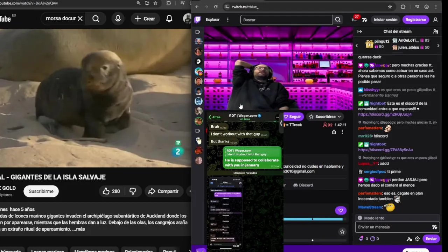The image size is (448, 252).
Task: Click the channel watermark in YouTube player
Action: [x=178, y=149]
